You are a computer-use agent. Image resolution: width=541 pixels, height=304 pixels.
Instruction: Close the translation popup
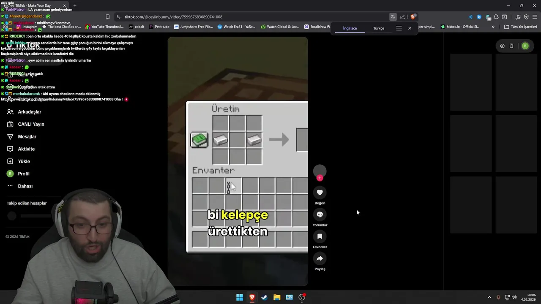click(410, 28)
